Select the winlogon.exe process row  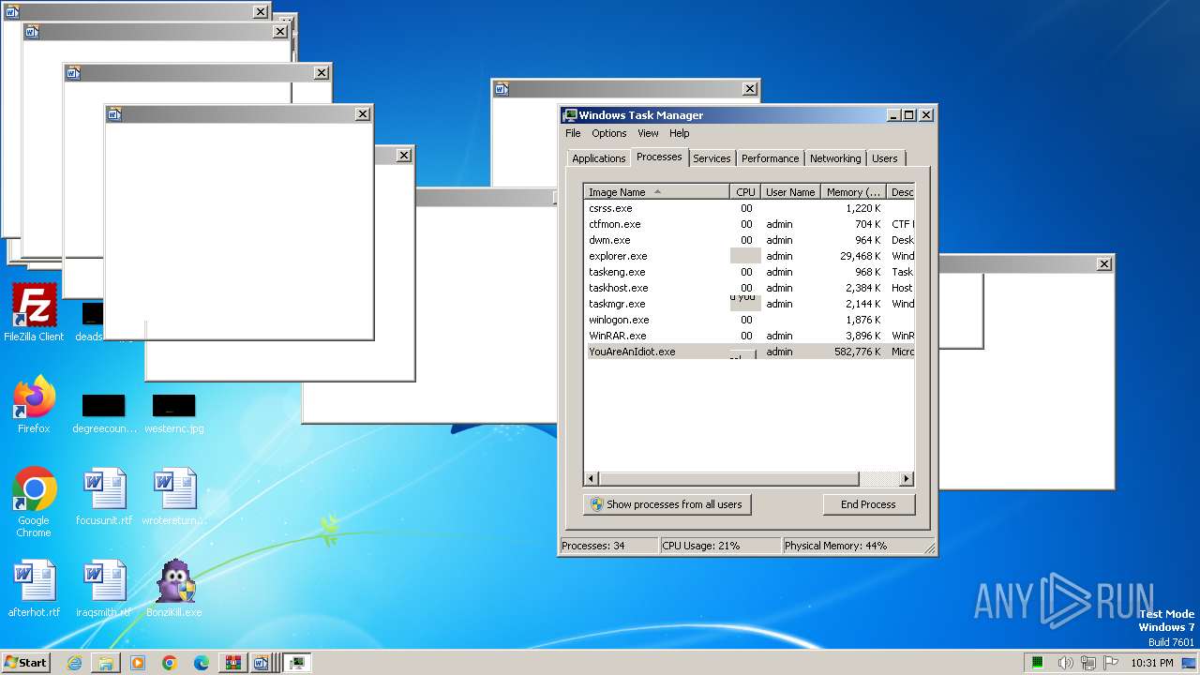click(749, 320)
